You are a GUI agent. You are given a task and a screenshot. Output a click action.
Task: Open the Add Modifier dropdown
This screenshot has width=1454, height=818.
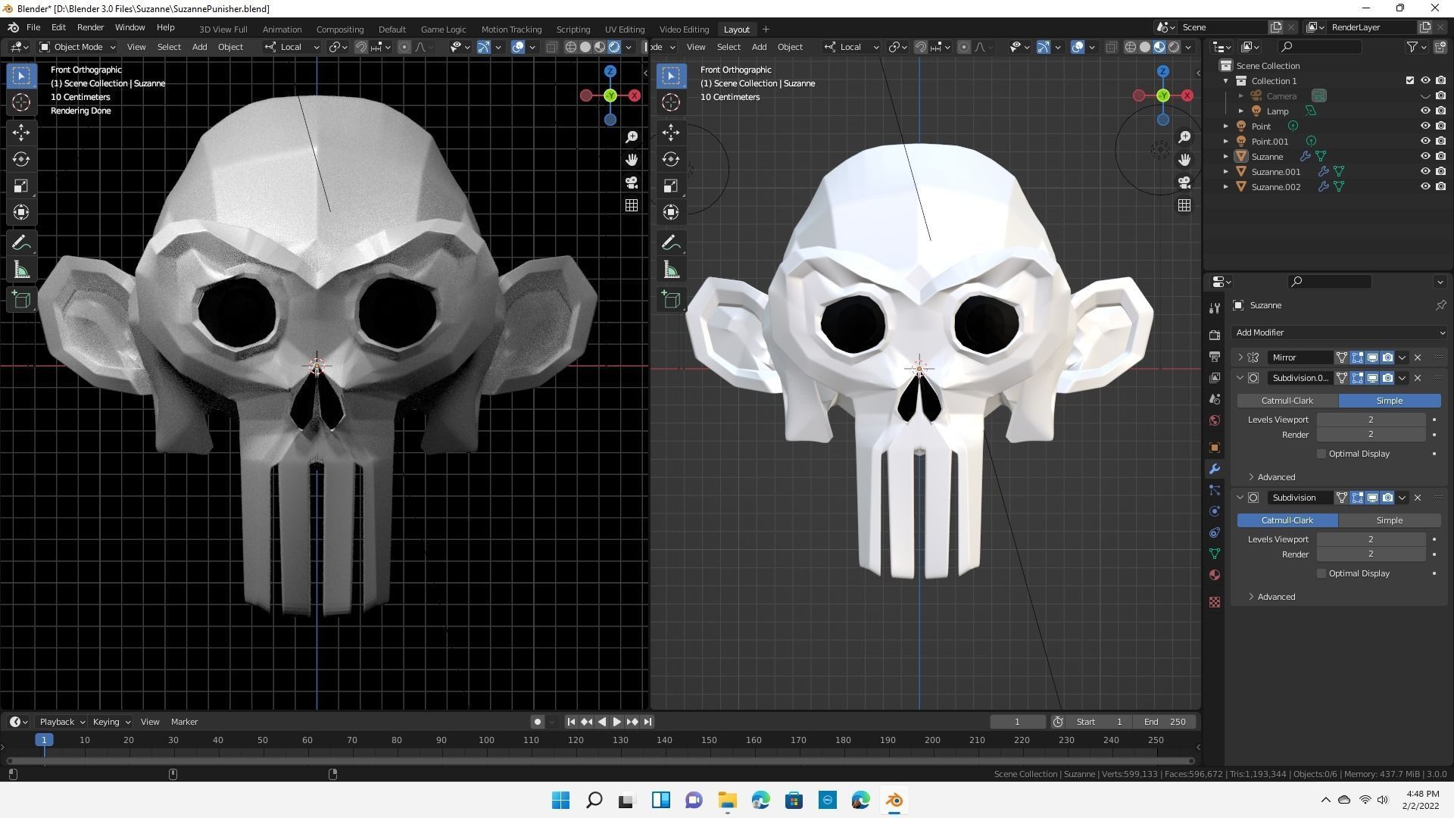click(1340, 333)
